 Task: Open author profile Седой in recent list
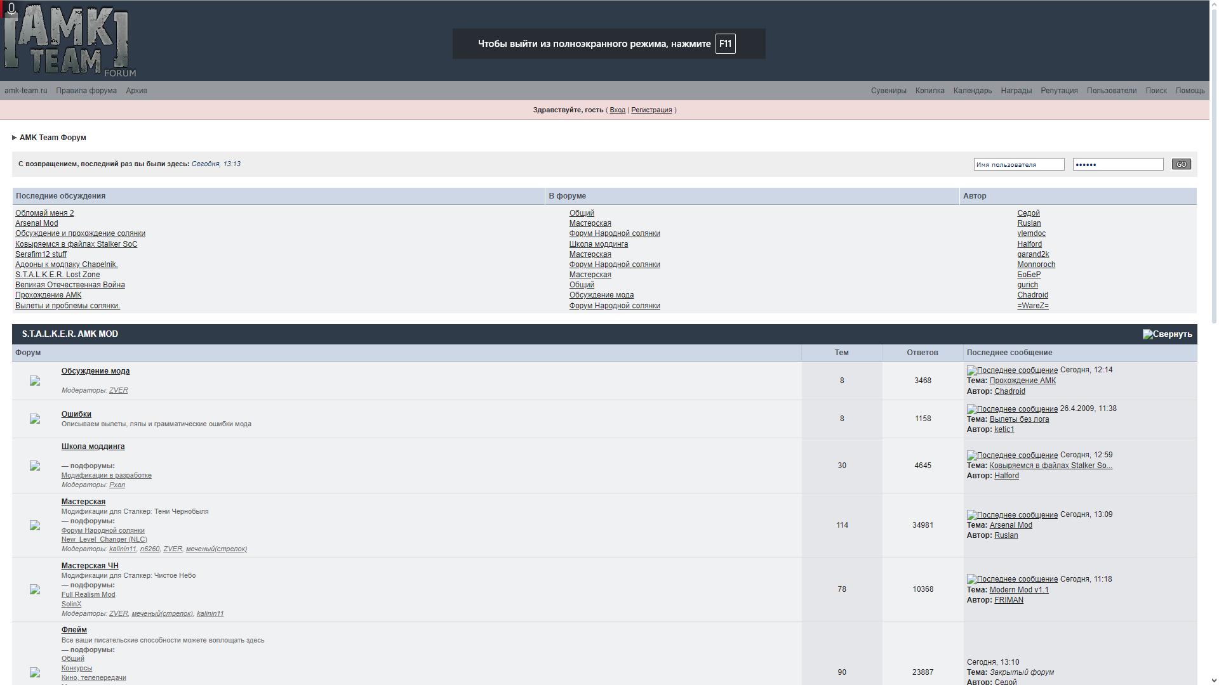click(x=1029, y=213)
